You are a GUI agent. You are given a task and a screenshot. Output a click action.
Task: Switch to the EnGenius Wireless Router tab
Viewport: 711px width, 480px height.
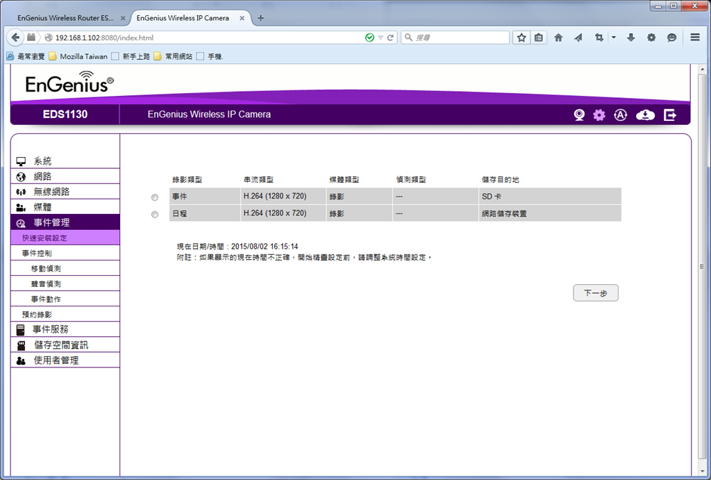click(x=66, y=18)
